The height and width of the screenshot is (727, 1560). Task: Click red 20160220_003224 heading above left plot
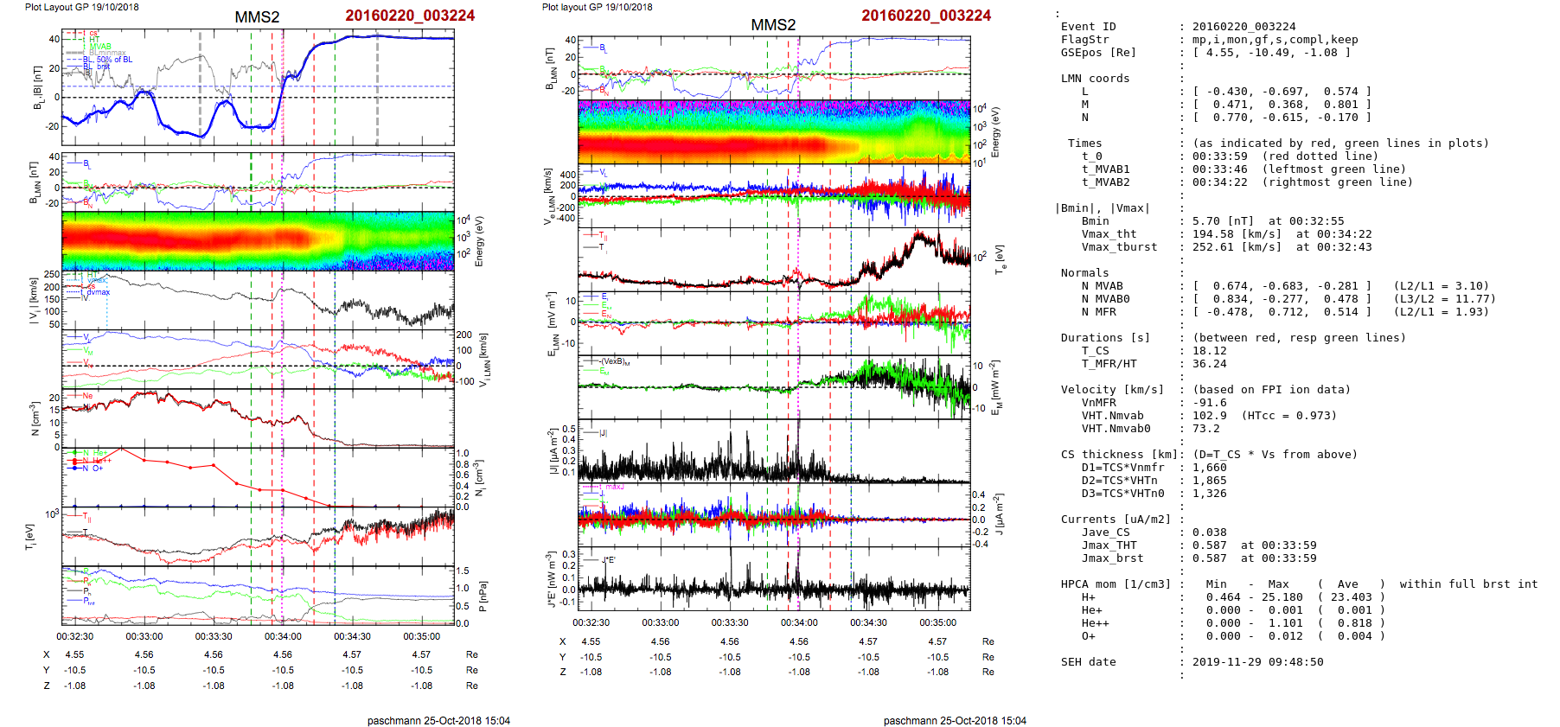tap(410, 16)
